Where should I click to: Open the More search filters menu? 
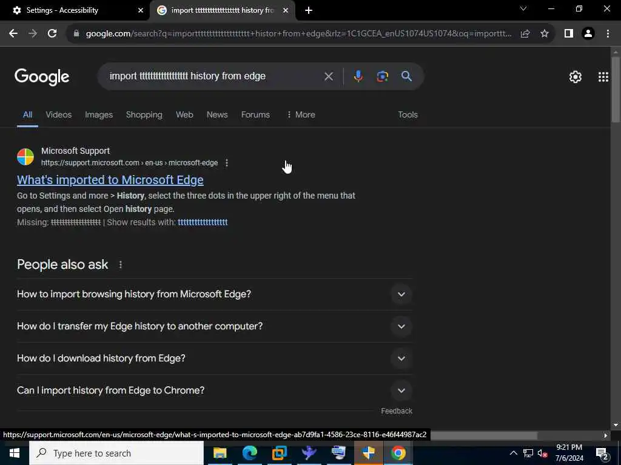(x=301, y=114)
